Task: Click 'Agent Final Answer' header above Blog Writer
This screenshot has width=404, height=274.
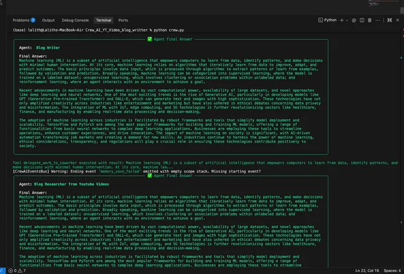Action: pos(173,39)
